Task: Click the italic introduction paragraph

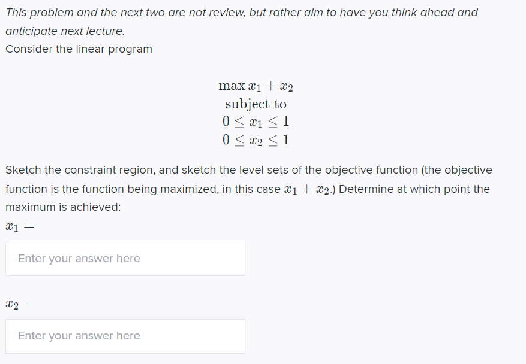Action: click(240, 12)
